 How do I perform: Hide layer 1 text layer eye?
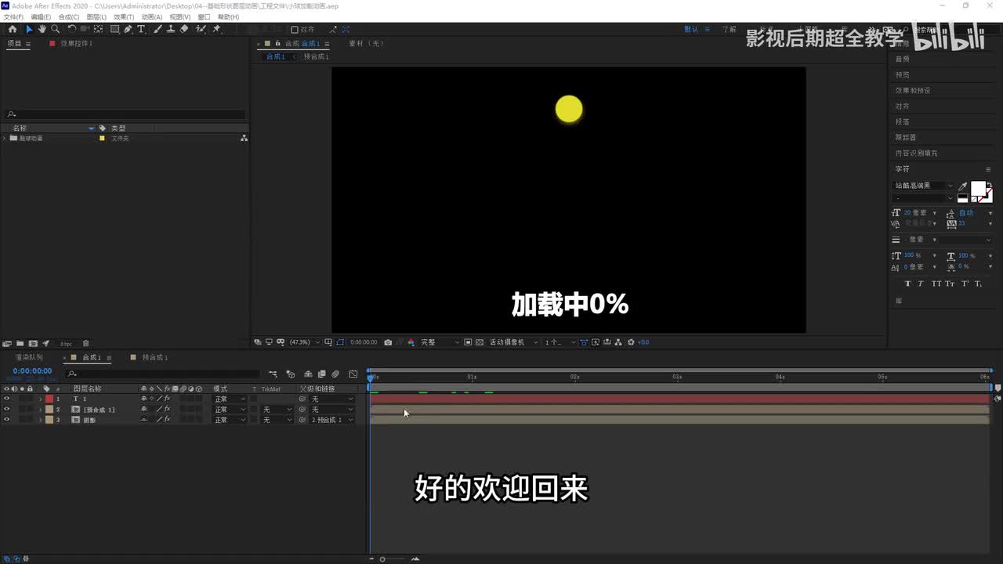tap(7, 399)
